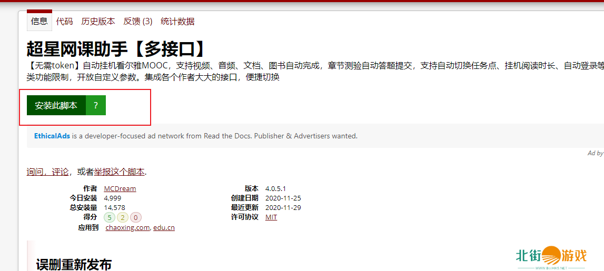The image size is (604, 271).
Task: Click the ? install help button
Action: coord(95,105)
